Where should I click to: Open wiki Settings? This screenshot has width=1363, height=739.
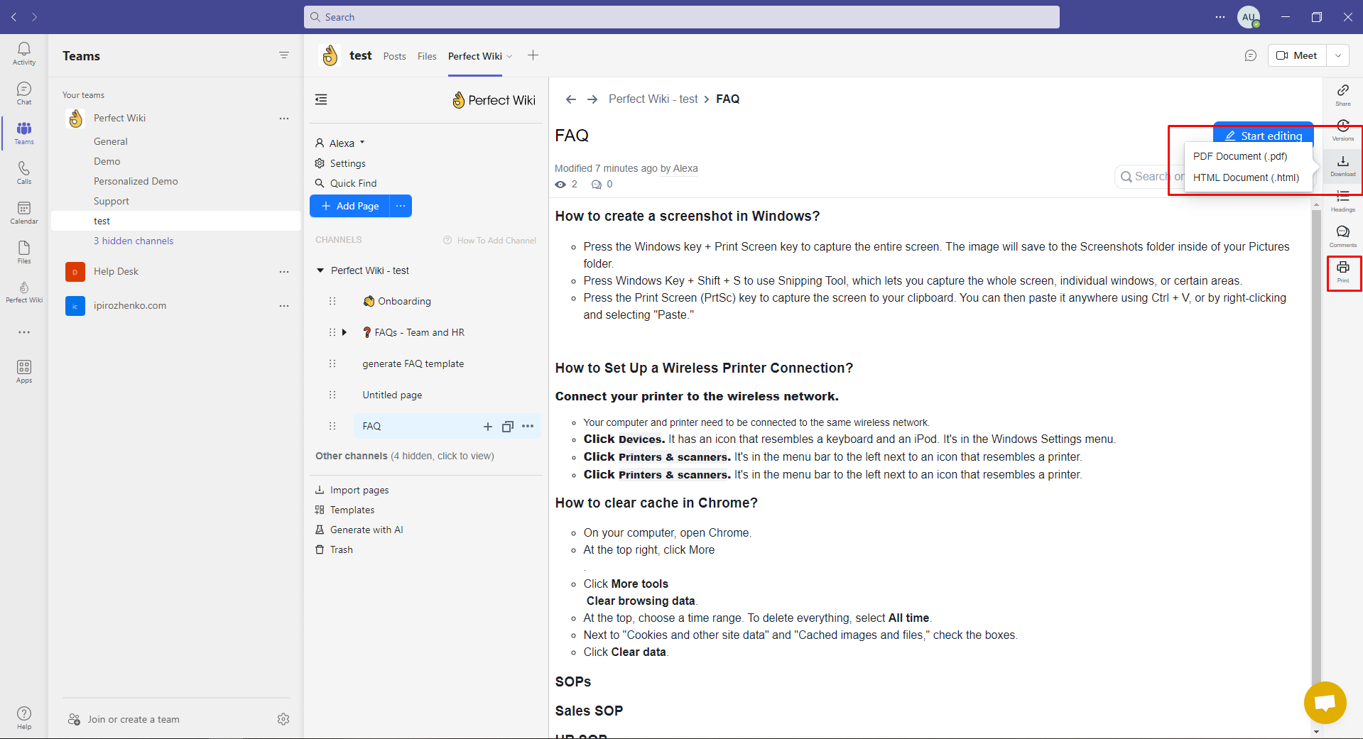[x=347, y=163]
